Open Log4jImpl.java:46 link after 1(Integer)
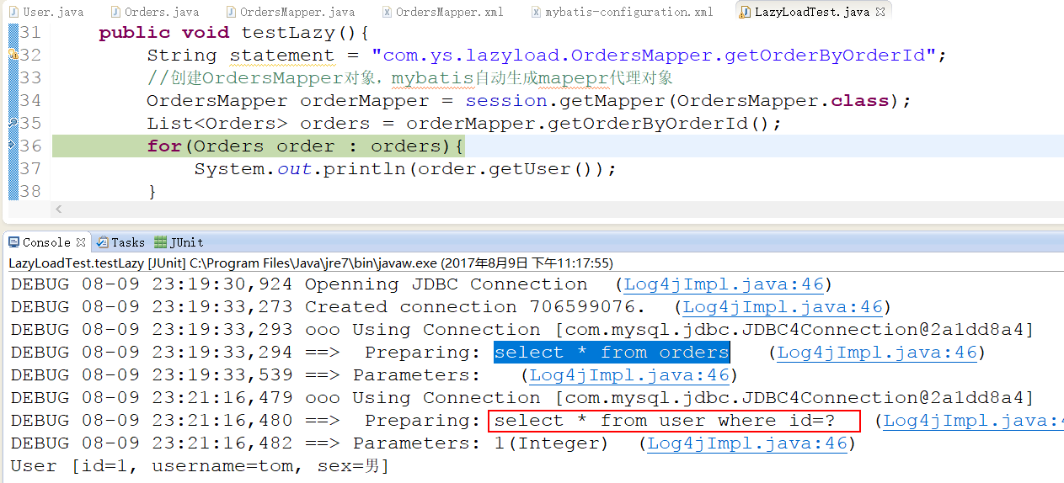 tap(747, 443)
